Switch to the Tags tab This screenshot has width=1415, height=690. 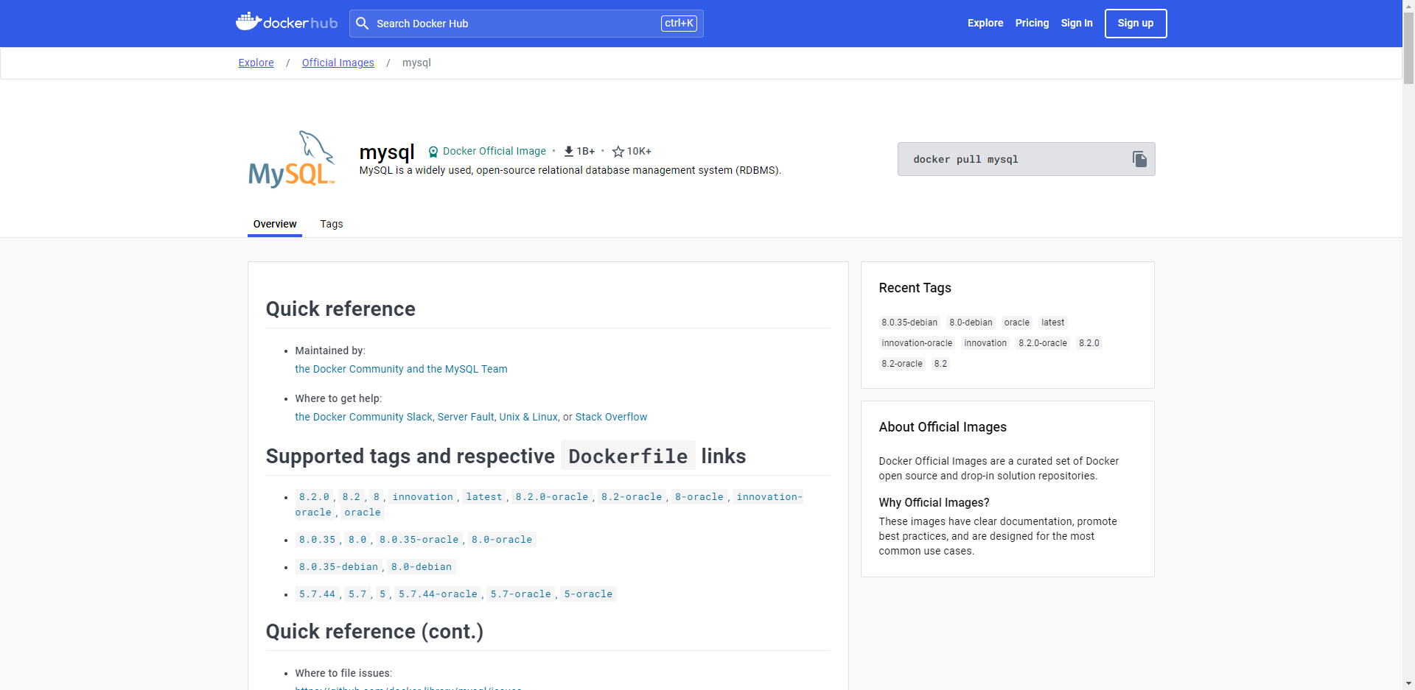pos(332,224)
